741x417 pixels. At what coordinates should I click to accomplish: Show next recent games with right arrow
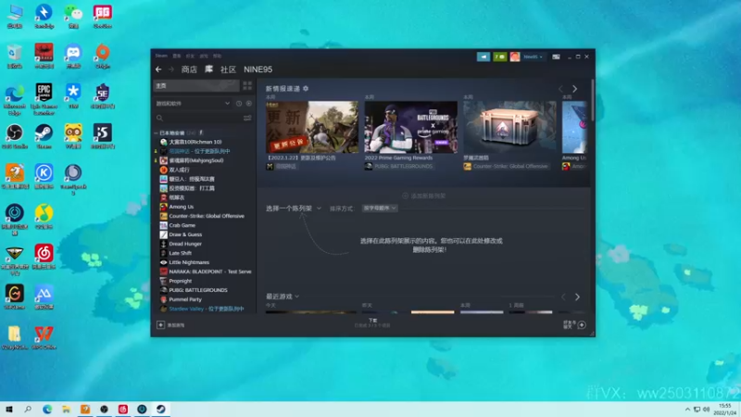[577, 297]
